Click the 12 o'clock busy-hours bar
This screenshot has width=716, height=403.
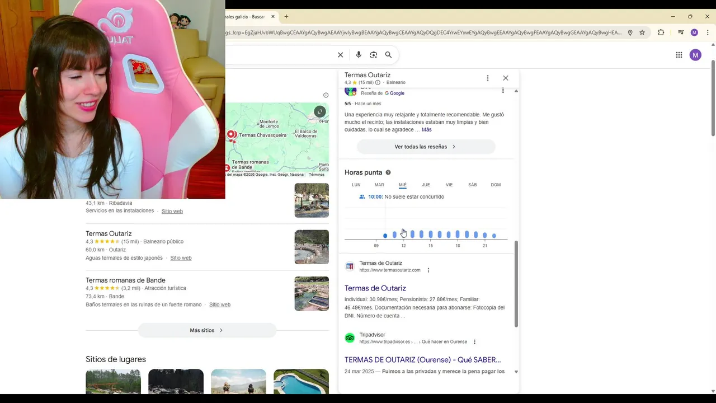click(403, 235)
